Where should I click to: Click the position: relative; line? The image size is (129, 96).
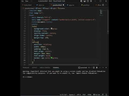coord(43,45)
